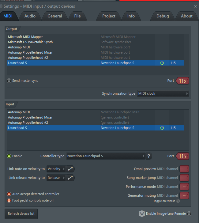Go to the Project tab
The image size is (199, 223).
coord(109,16)
